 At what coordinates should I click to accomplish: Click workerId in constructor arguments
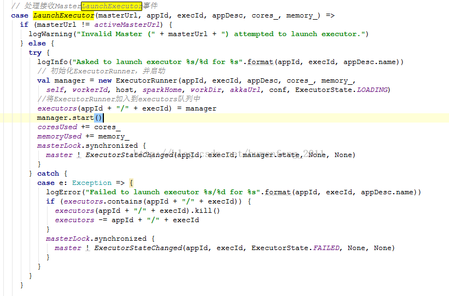click(90, 90)
